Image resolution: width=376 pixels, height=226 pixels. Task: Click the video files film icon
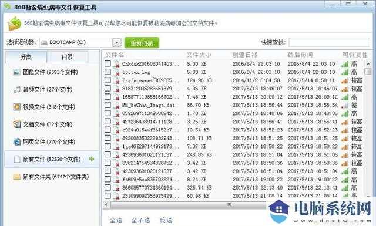(x=17, y=107)
